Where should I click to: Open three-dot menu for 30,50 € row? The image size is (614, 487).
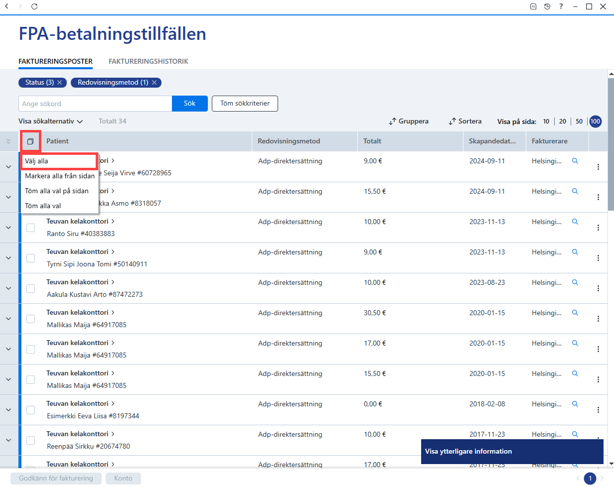coord(598,319)
